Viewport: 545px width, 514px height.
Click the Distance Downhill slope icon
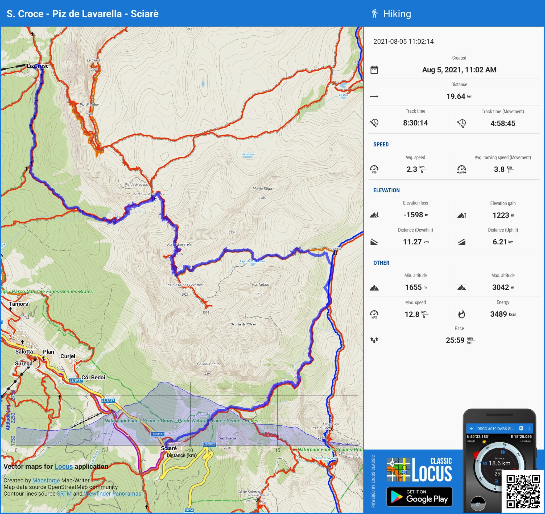pyautogui.click(x=374, y=242)
